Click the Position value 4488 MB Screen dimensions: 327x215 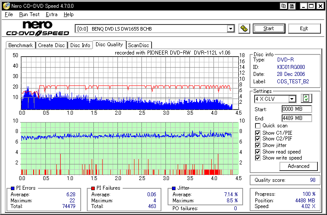pos(305,201)
